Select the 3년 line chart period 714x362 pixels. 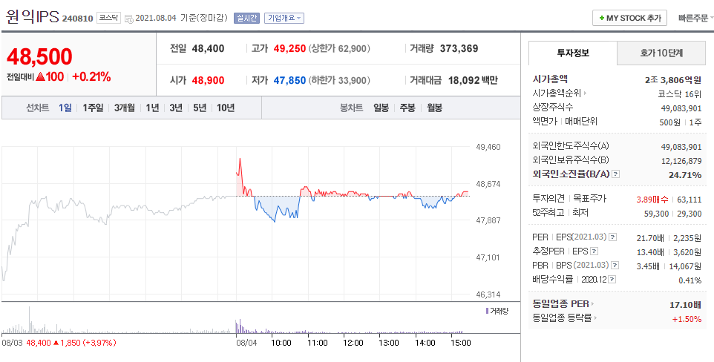pyautogui.click(x=176, y=108)
